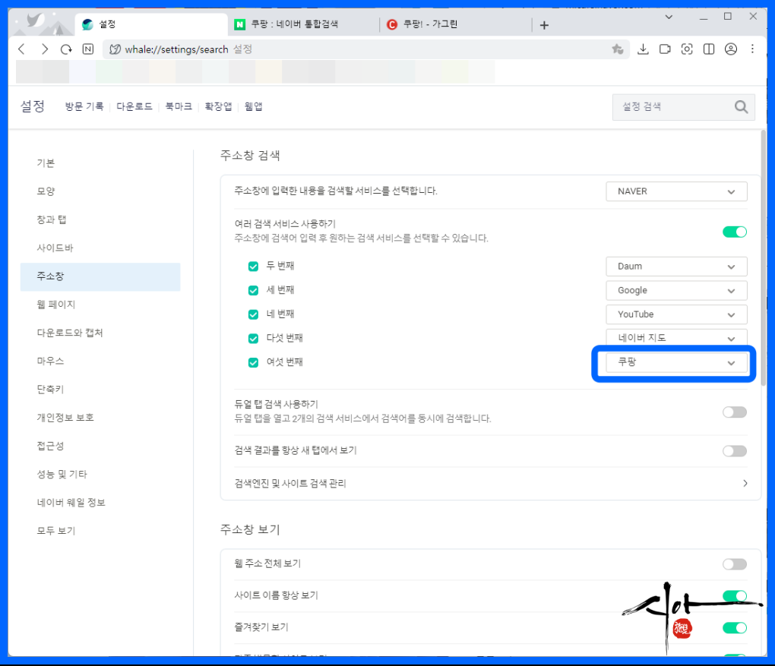Uncheck the 두 번째 checkbox
The image size is (775, 666).
(x=253, y=267)
